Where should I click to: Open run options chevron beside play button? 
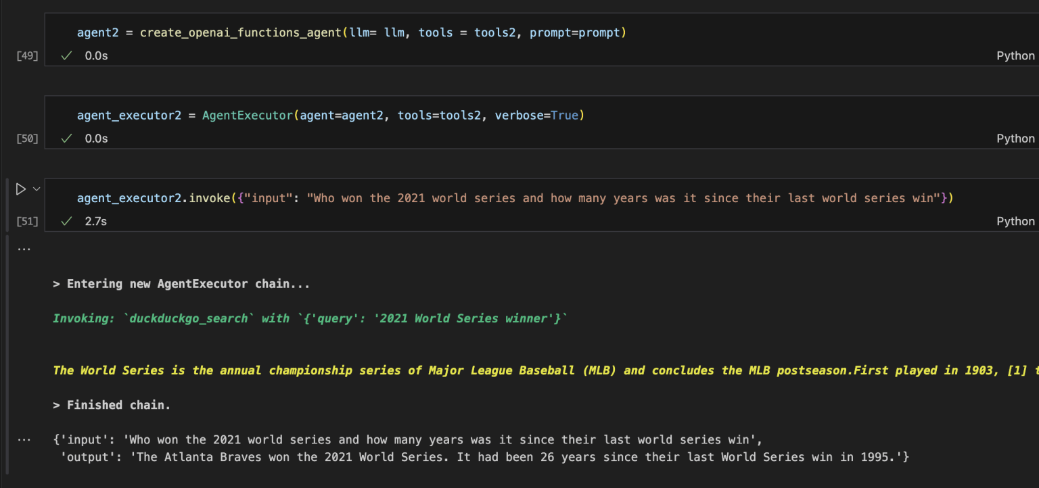37,189
